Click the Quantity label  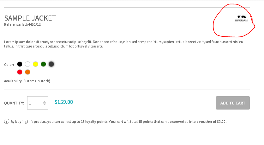click(x=14, y=103)
